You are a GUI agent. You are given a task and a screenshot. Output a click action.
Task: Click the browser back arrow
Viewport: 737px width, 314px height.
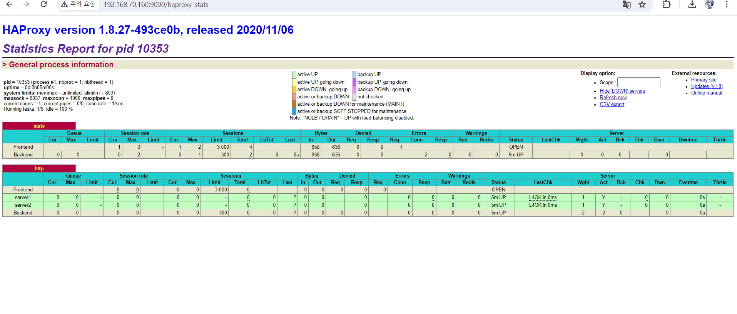click(9, 4)
